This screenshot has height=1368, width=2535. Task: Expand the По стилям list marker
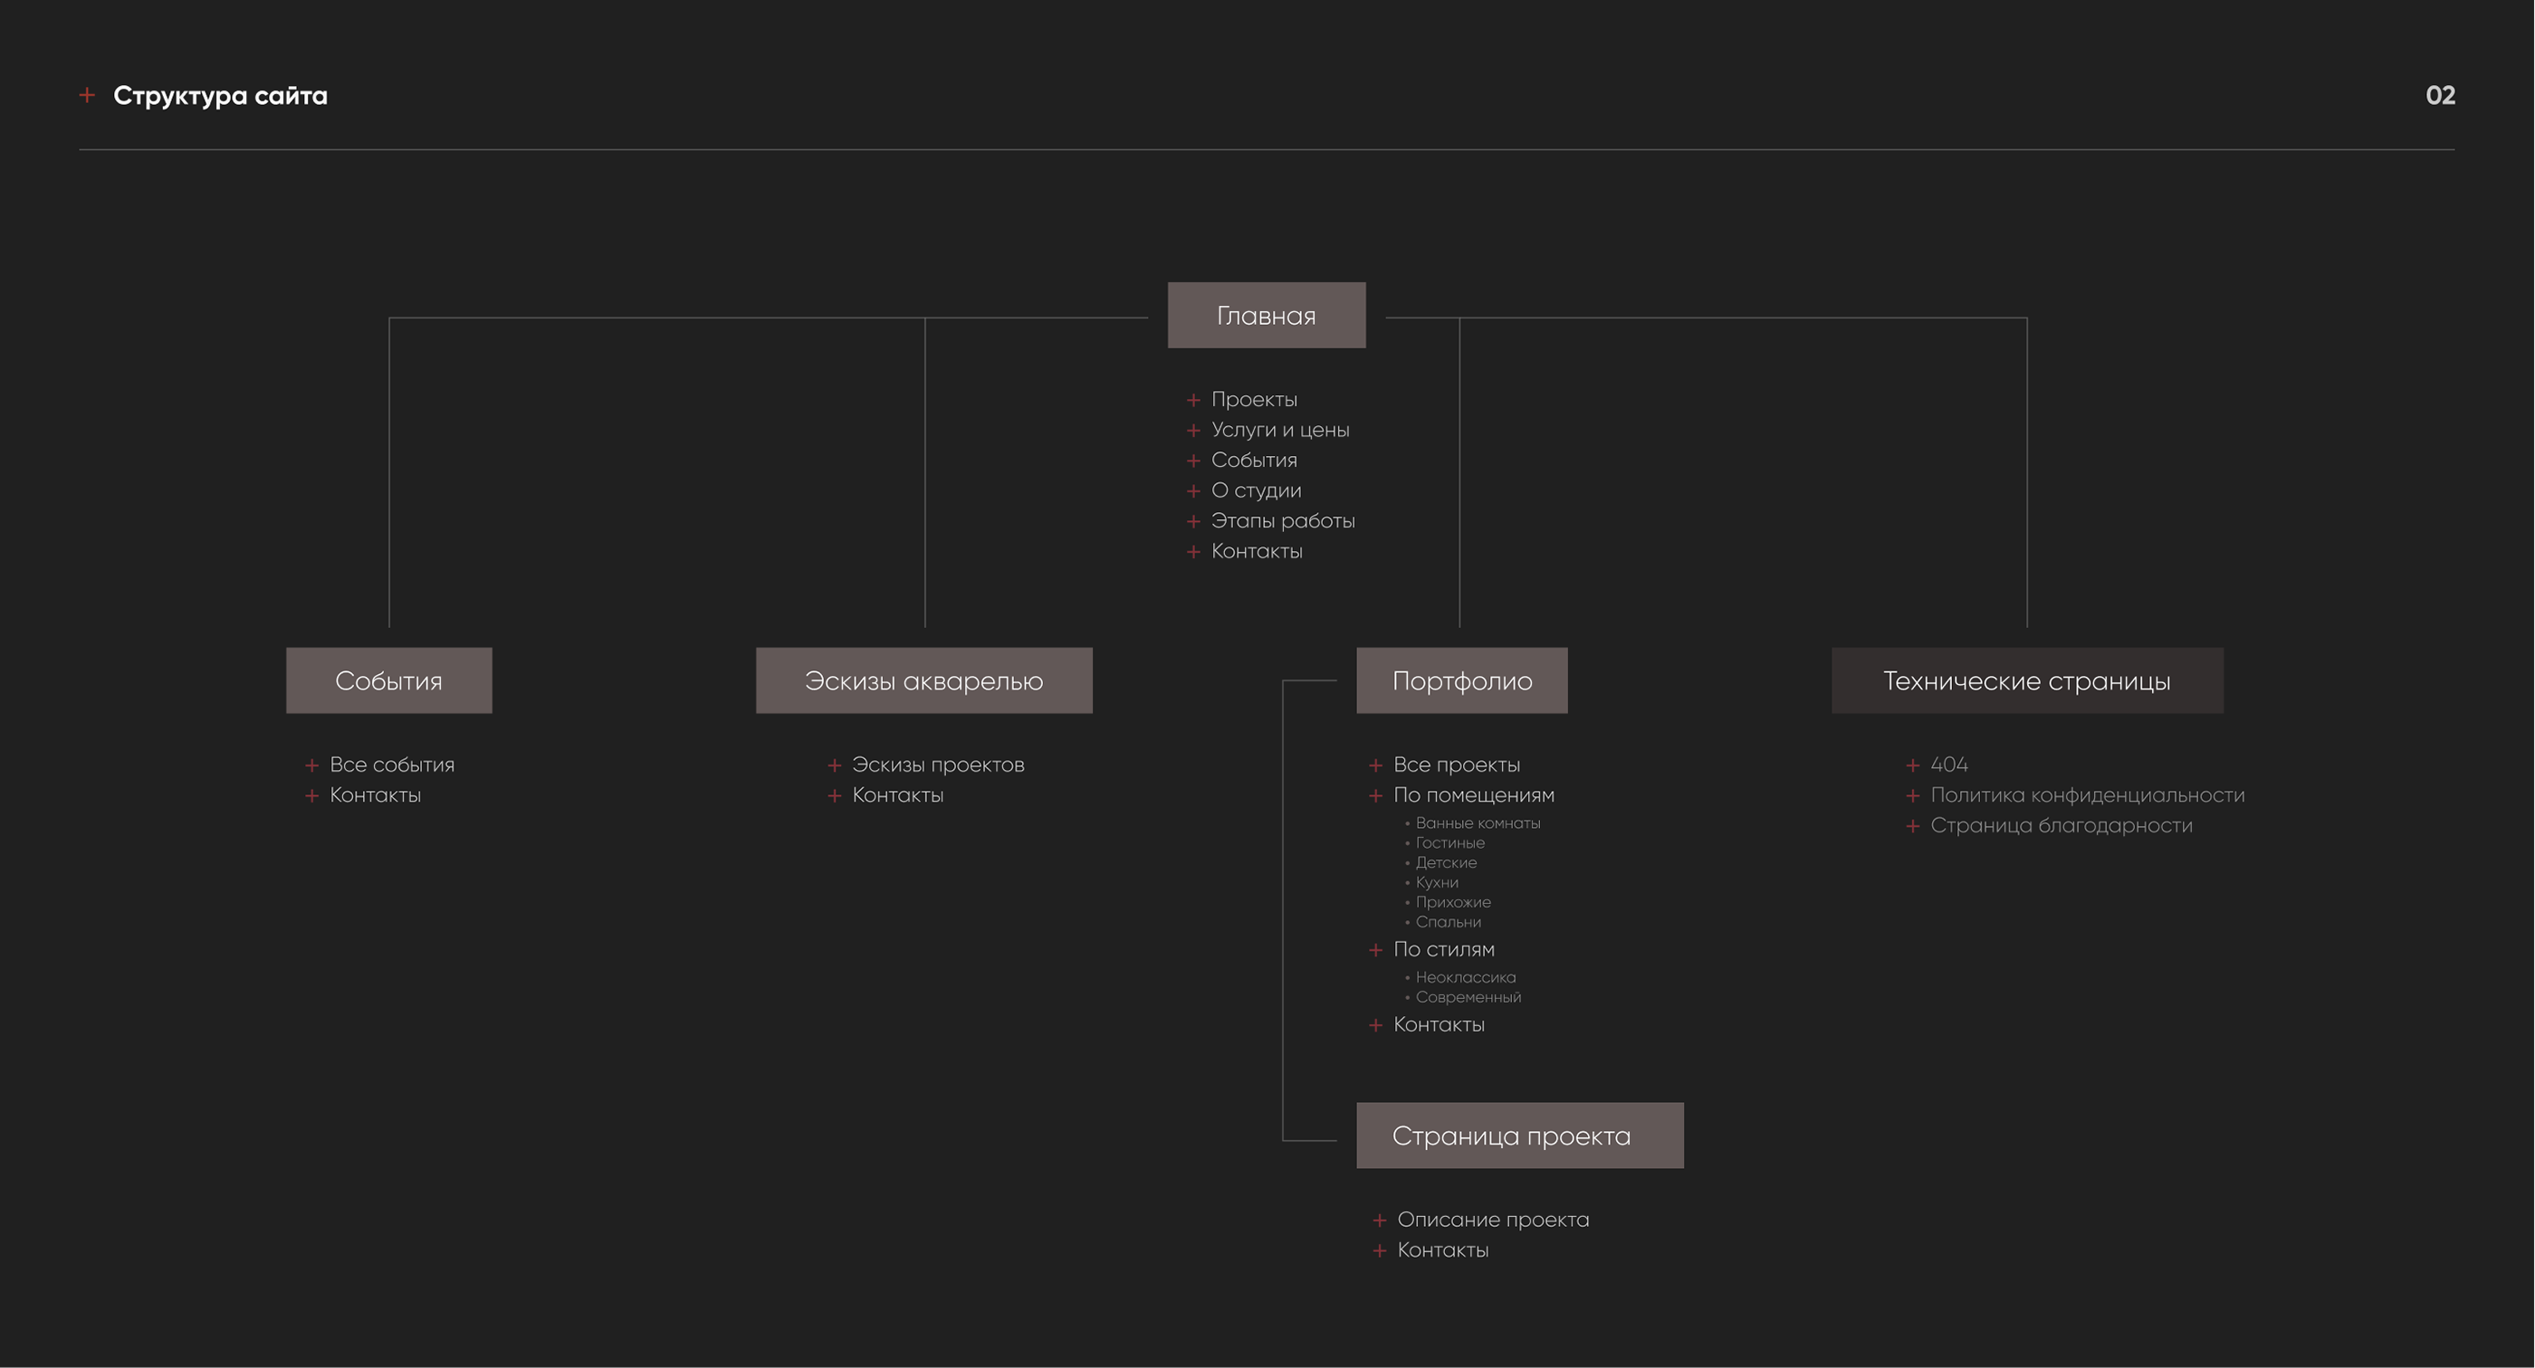point(1374,950)
